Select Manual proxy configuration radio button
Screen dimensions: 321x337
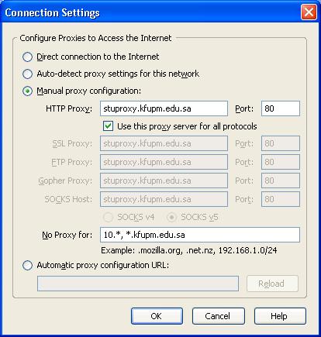click(27, 91)
